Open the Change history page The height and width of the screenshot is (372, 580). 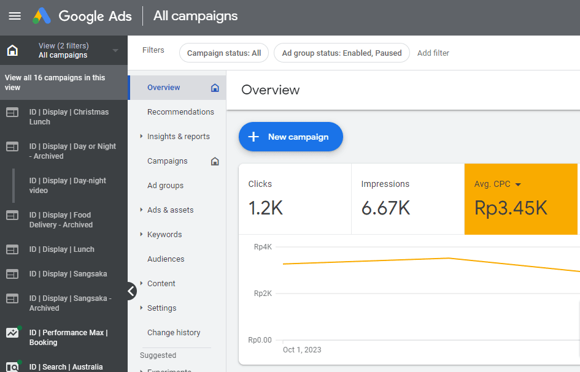tap(174, 333)
